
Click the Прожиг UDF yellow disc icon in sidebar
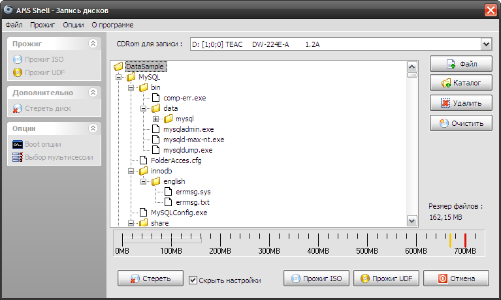tap(18, 72)
